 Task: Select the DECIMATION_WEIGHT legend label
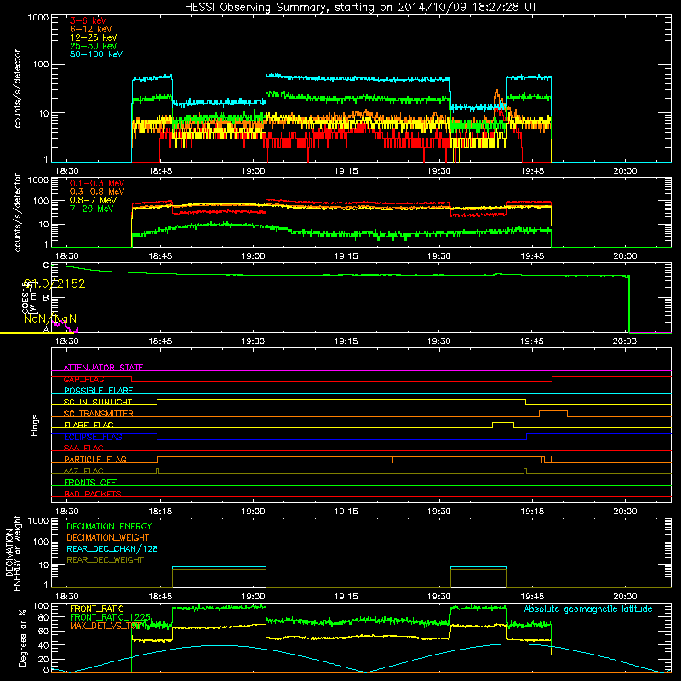(x=108, y=537)
